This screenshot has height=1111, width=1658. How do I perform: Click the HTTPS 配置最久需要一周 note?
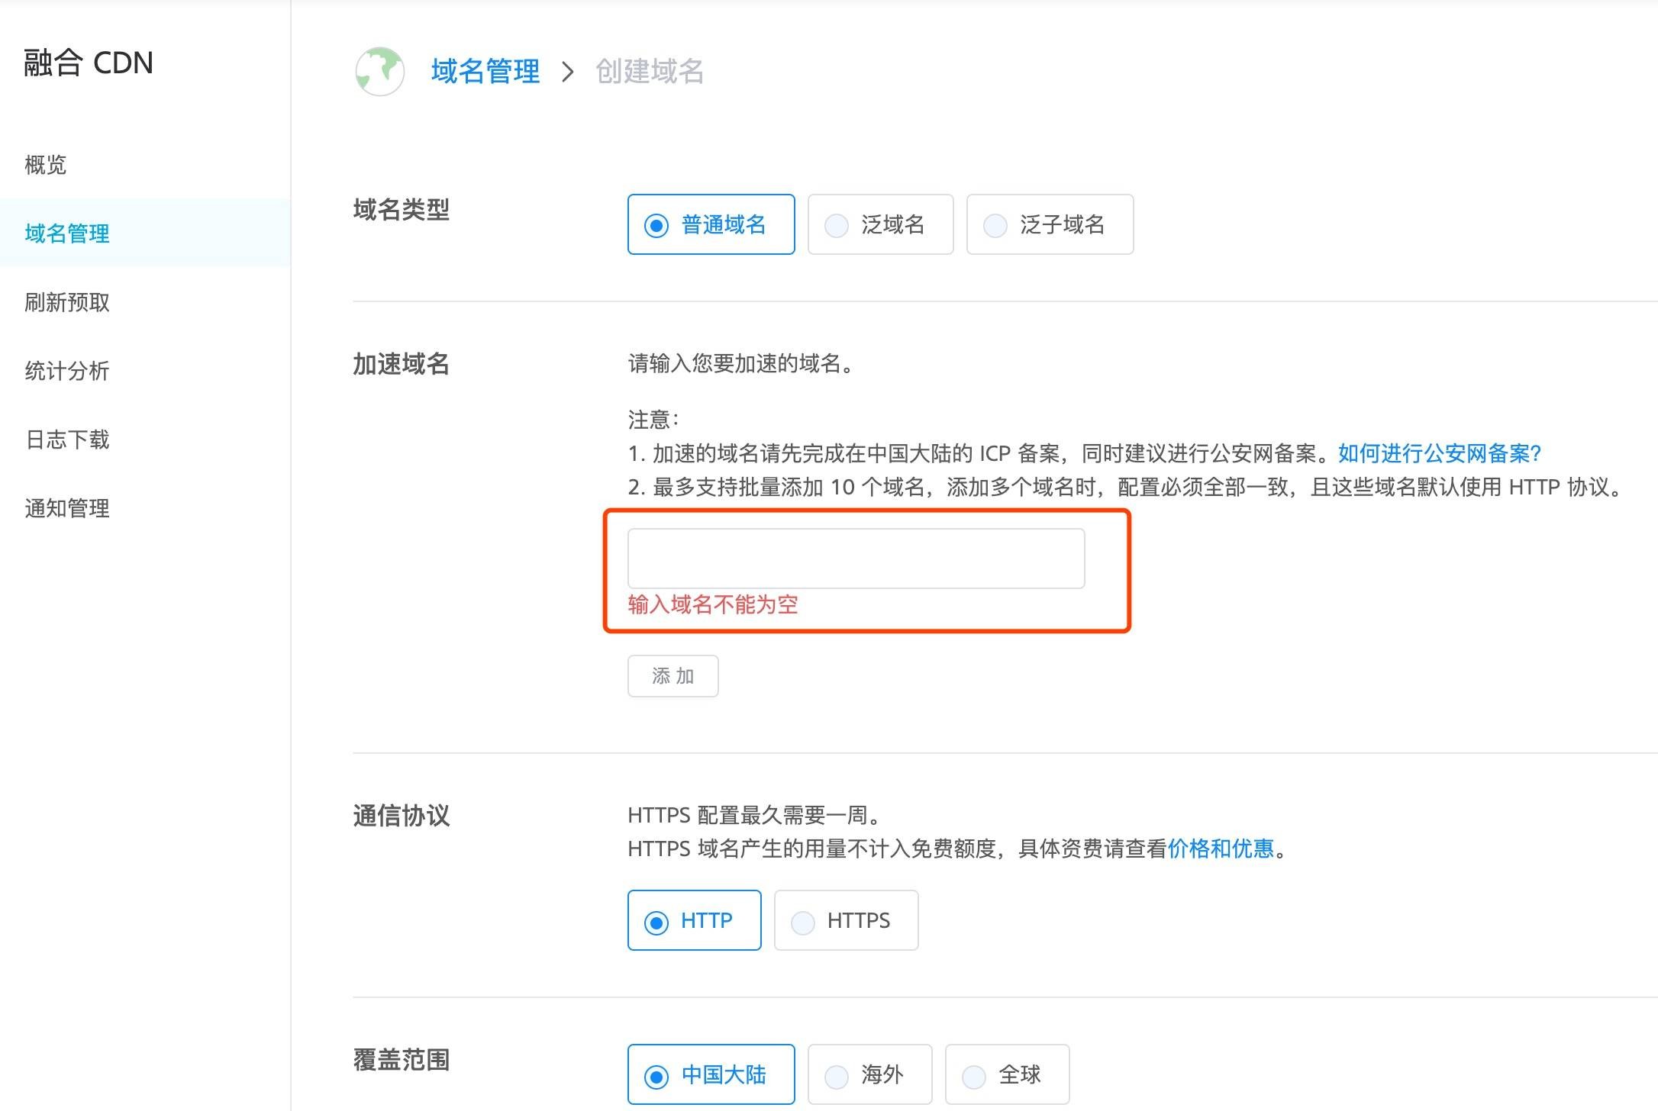(x=754, y=815)
